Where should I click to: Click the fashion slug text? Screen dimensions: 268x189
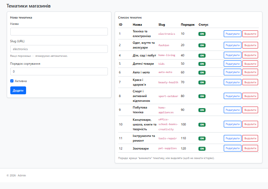pos(164,45)
